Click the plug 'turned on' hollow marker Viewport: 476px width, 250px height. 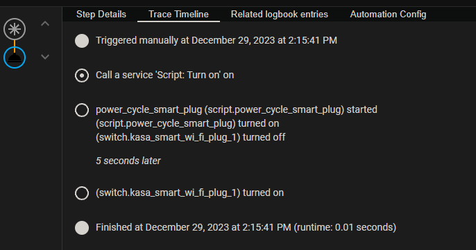point(82,193)
